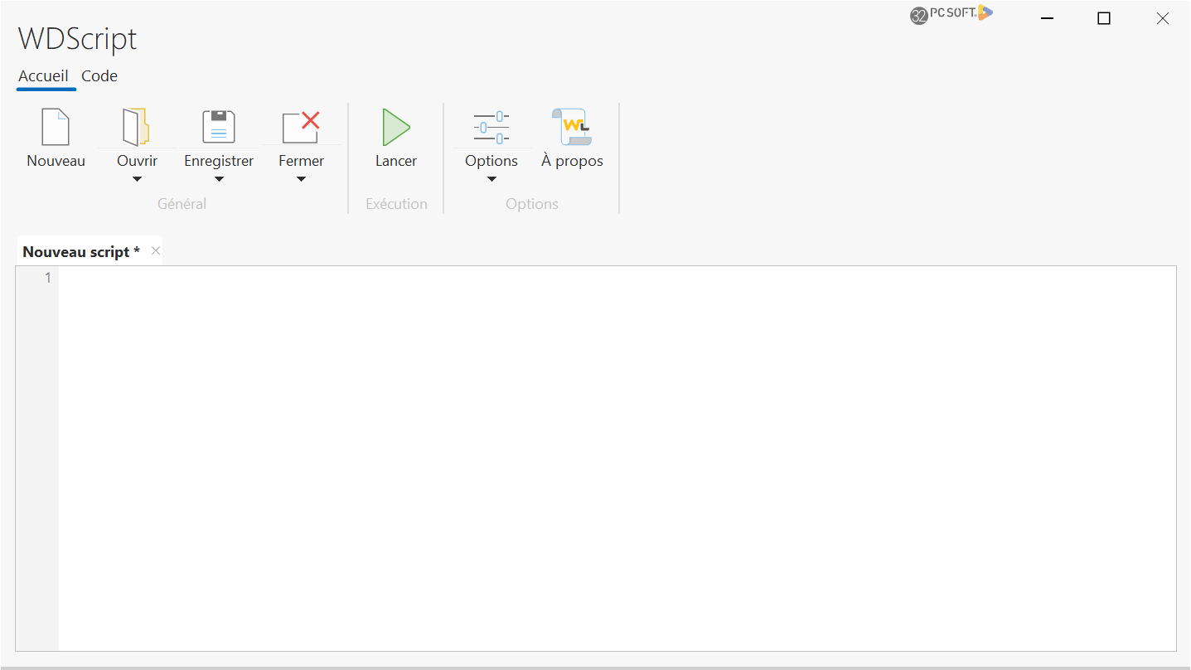This screenshot has width=1191, height=670.
Task: Maximize the WDScript window
Action: [x=1103, y=18]
